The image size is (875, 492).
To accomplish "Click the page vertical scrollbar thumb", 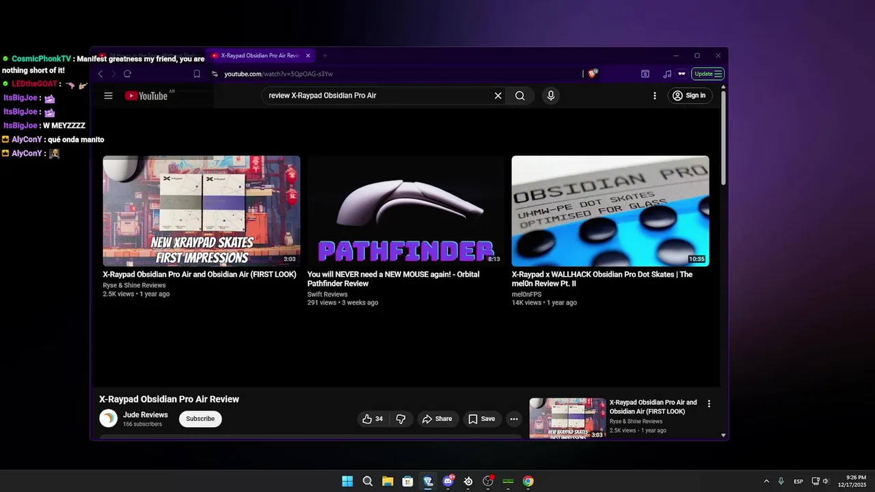I will (723, 137).
